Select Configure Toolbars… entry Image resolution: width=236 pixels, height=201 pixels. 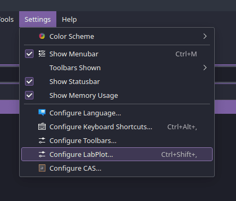coord(117,140)
